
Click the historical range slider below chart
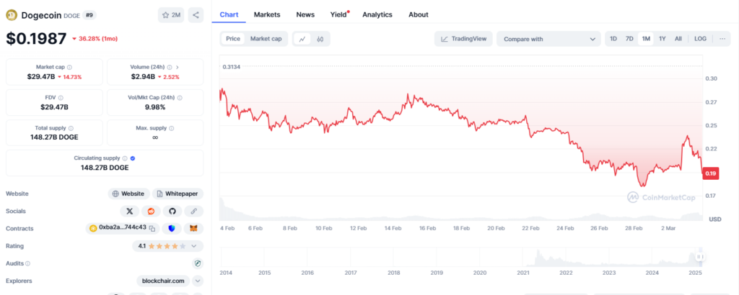click(462, 256)
